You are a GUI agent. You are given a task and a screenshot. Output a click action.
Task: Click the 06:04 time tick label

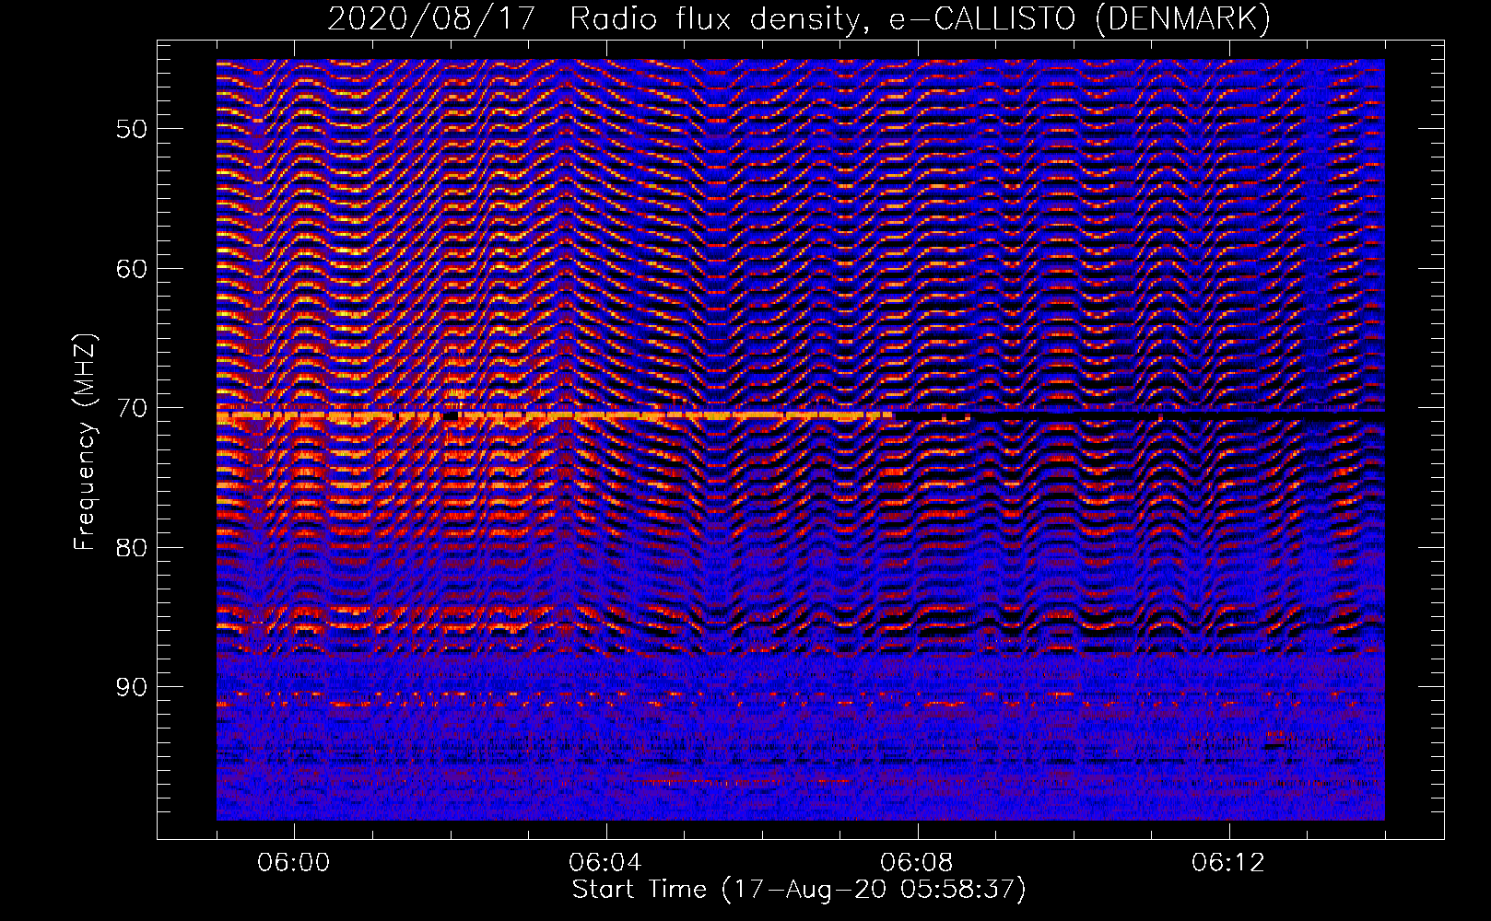coord(605,863)
